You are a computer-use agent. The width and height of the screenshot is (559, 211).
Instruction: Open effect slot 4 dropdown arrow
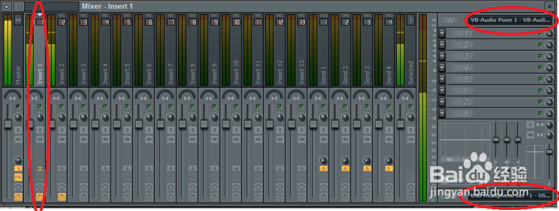tap(442, 68)
